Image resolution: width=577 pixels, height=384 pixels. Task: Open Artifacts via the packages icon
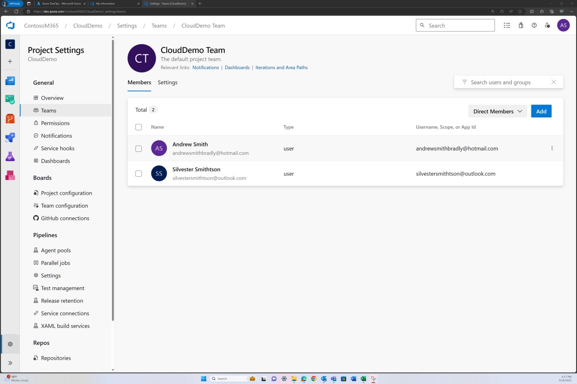point(10,175)
